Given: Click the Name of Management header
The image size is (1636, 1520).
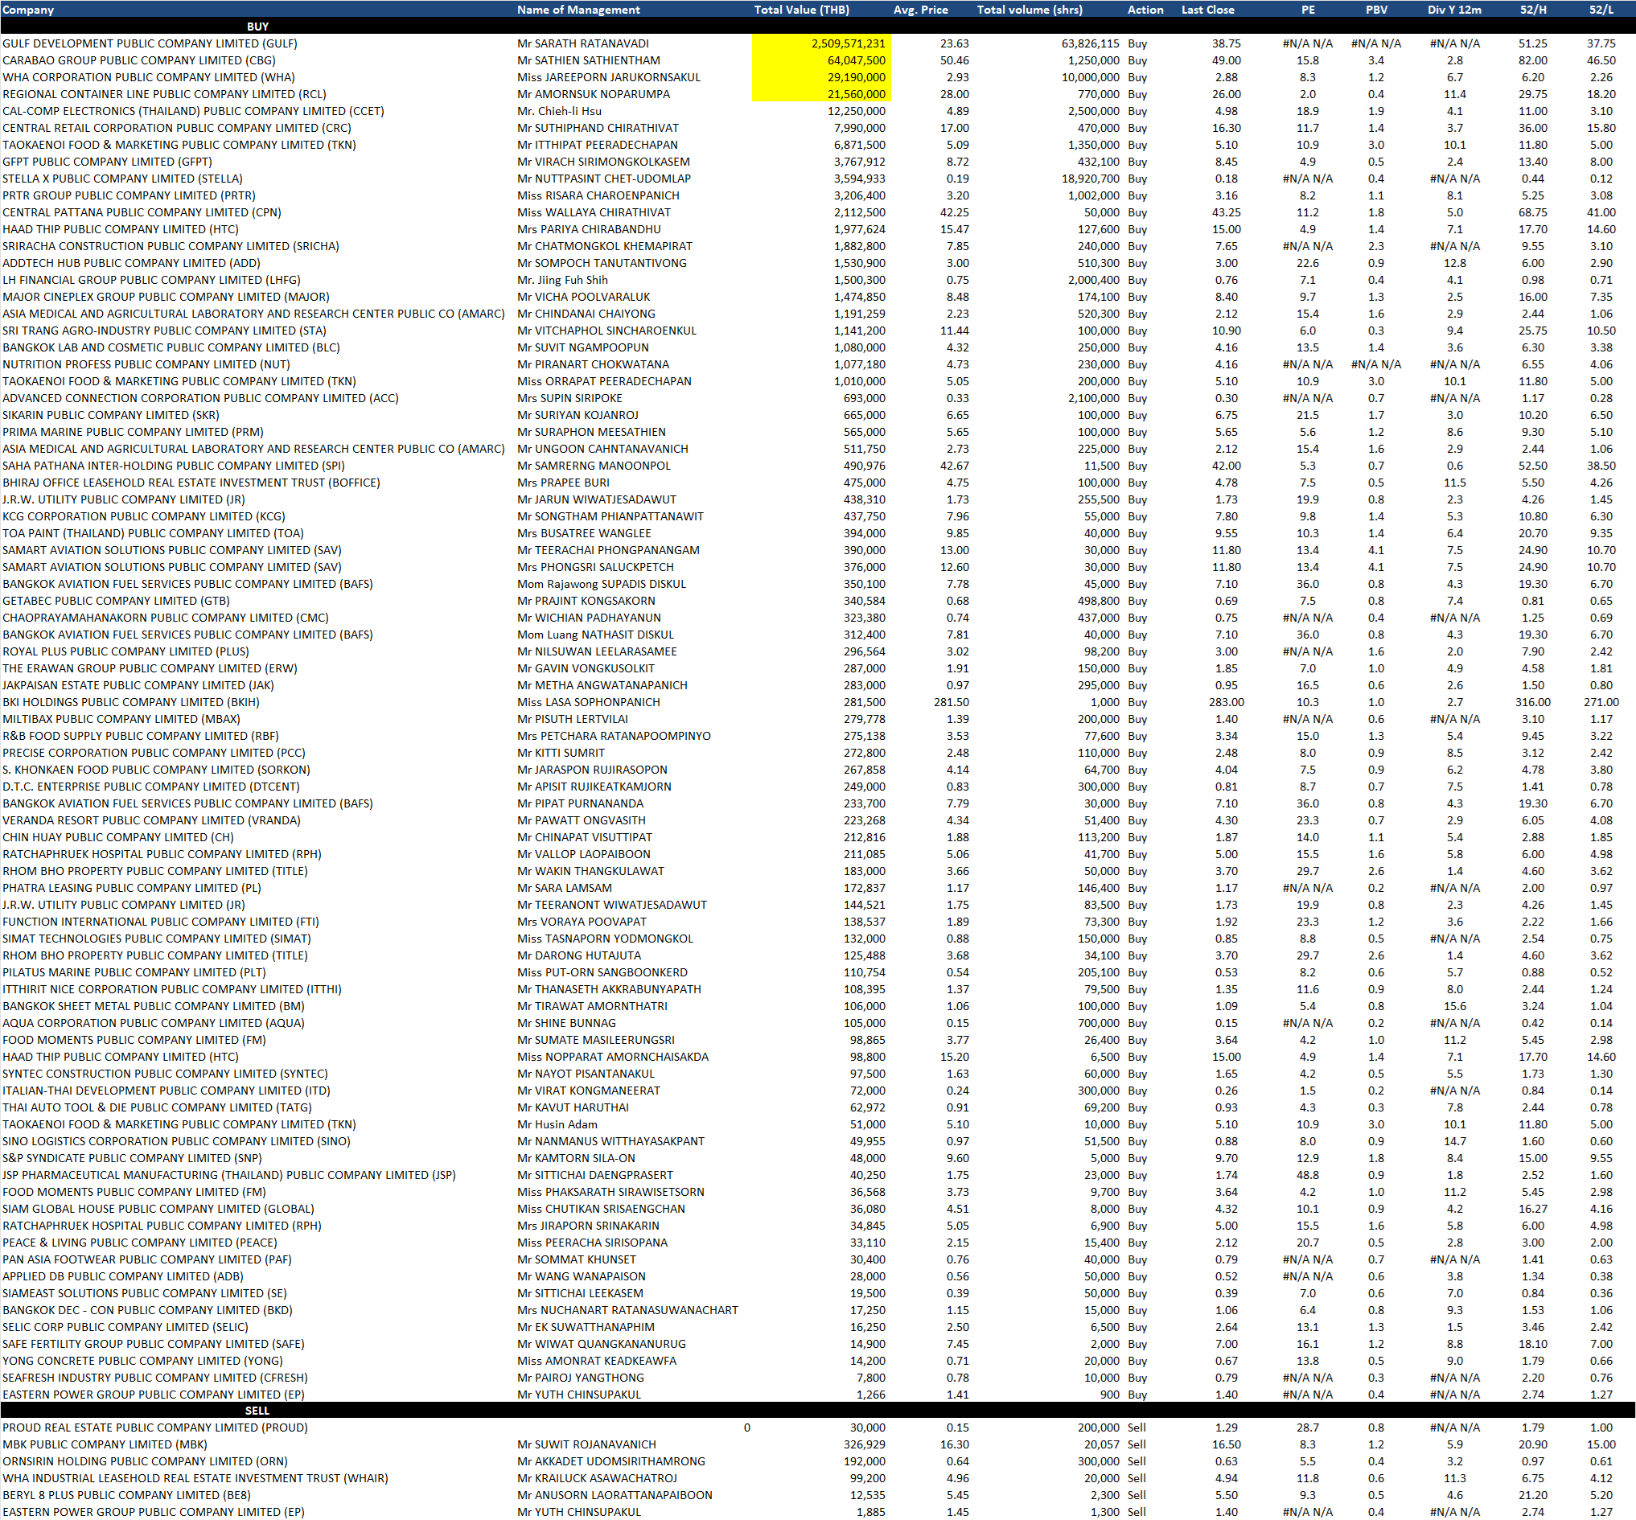Looking at the screenshot, I should (578, 10).
